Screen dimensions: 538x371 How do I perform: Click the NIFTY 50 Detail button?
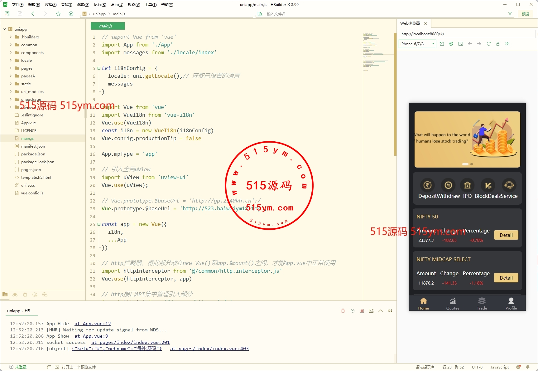[506, 235]
